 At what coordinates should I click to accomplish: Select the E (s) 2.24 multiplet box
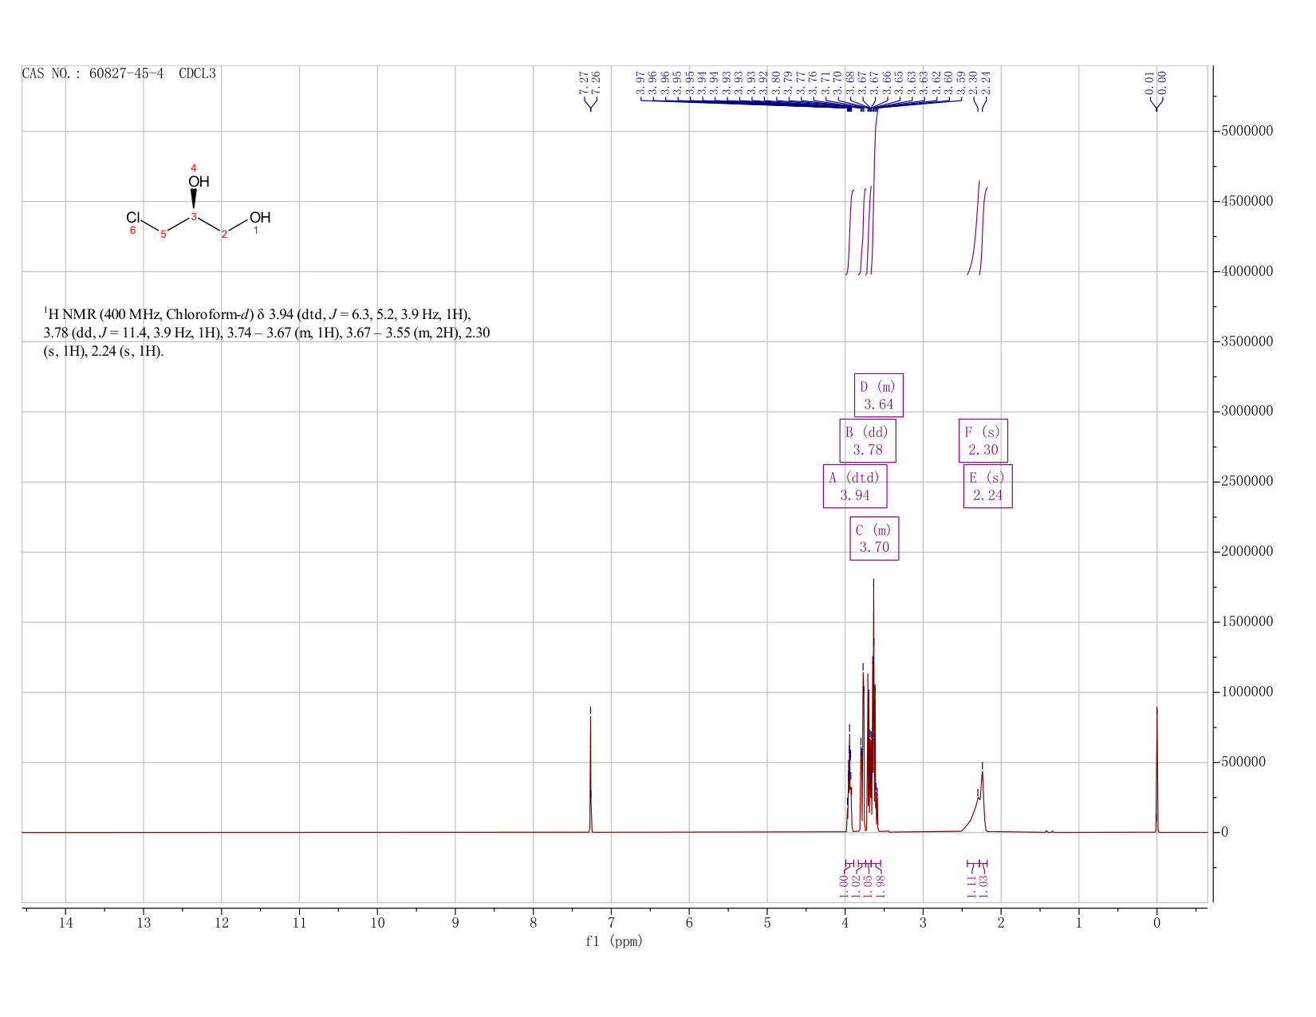pos(987,487)
